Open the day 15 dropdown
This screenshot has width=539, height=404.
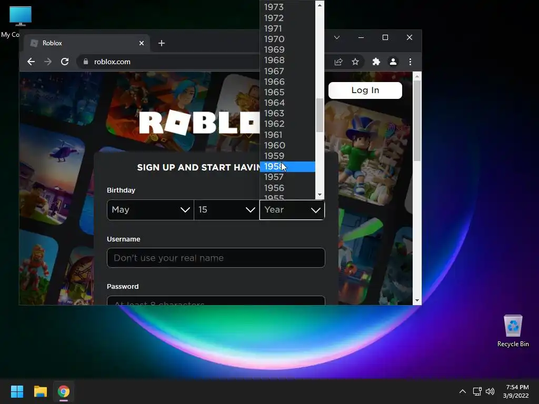226,209
